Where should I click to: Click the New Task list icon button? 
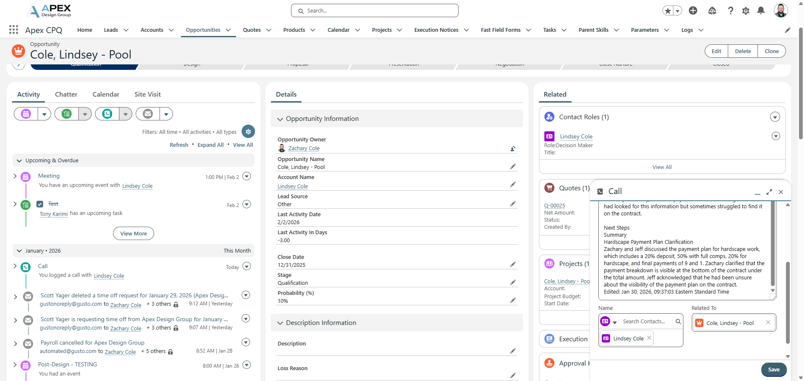(67, 114)
